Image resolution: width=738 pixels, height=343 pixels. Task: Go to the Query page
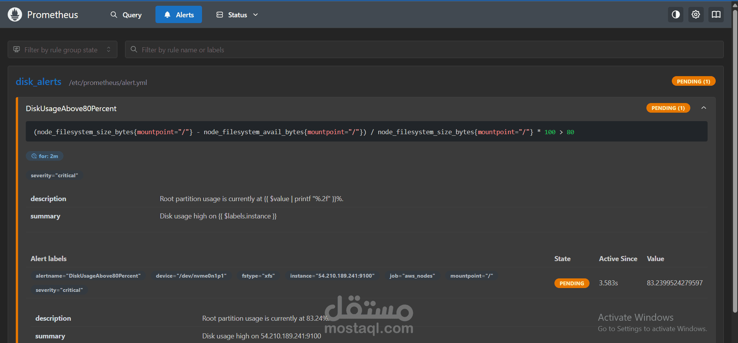click(126, 15)
